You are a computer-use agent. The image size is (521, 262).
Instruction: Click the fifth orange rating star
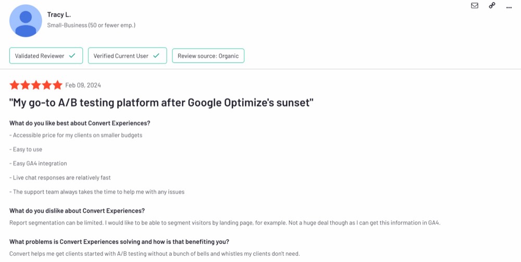[x=57, y=85]
